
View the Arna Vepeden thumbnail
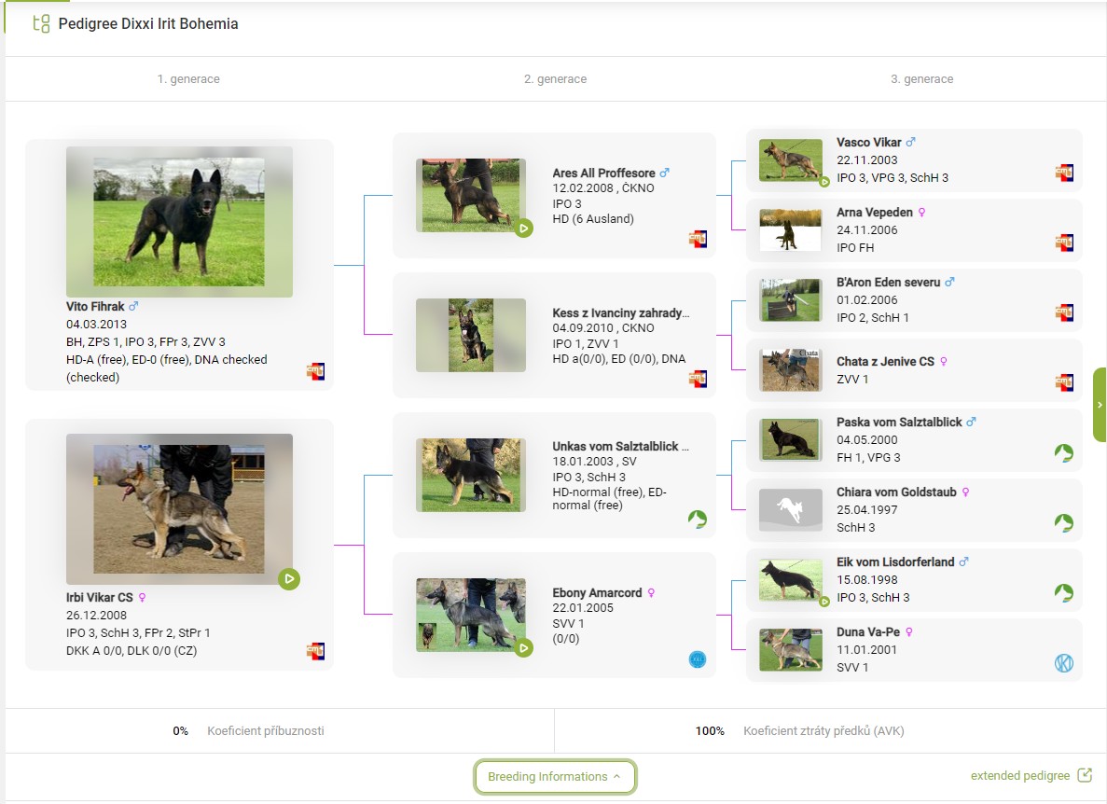791,230
